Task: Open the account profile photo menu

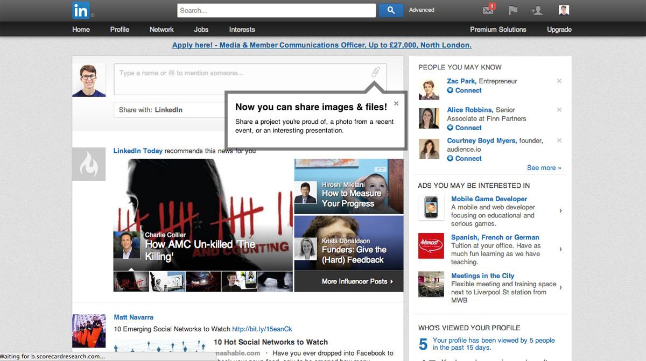Action: 564,10
